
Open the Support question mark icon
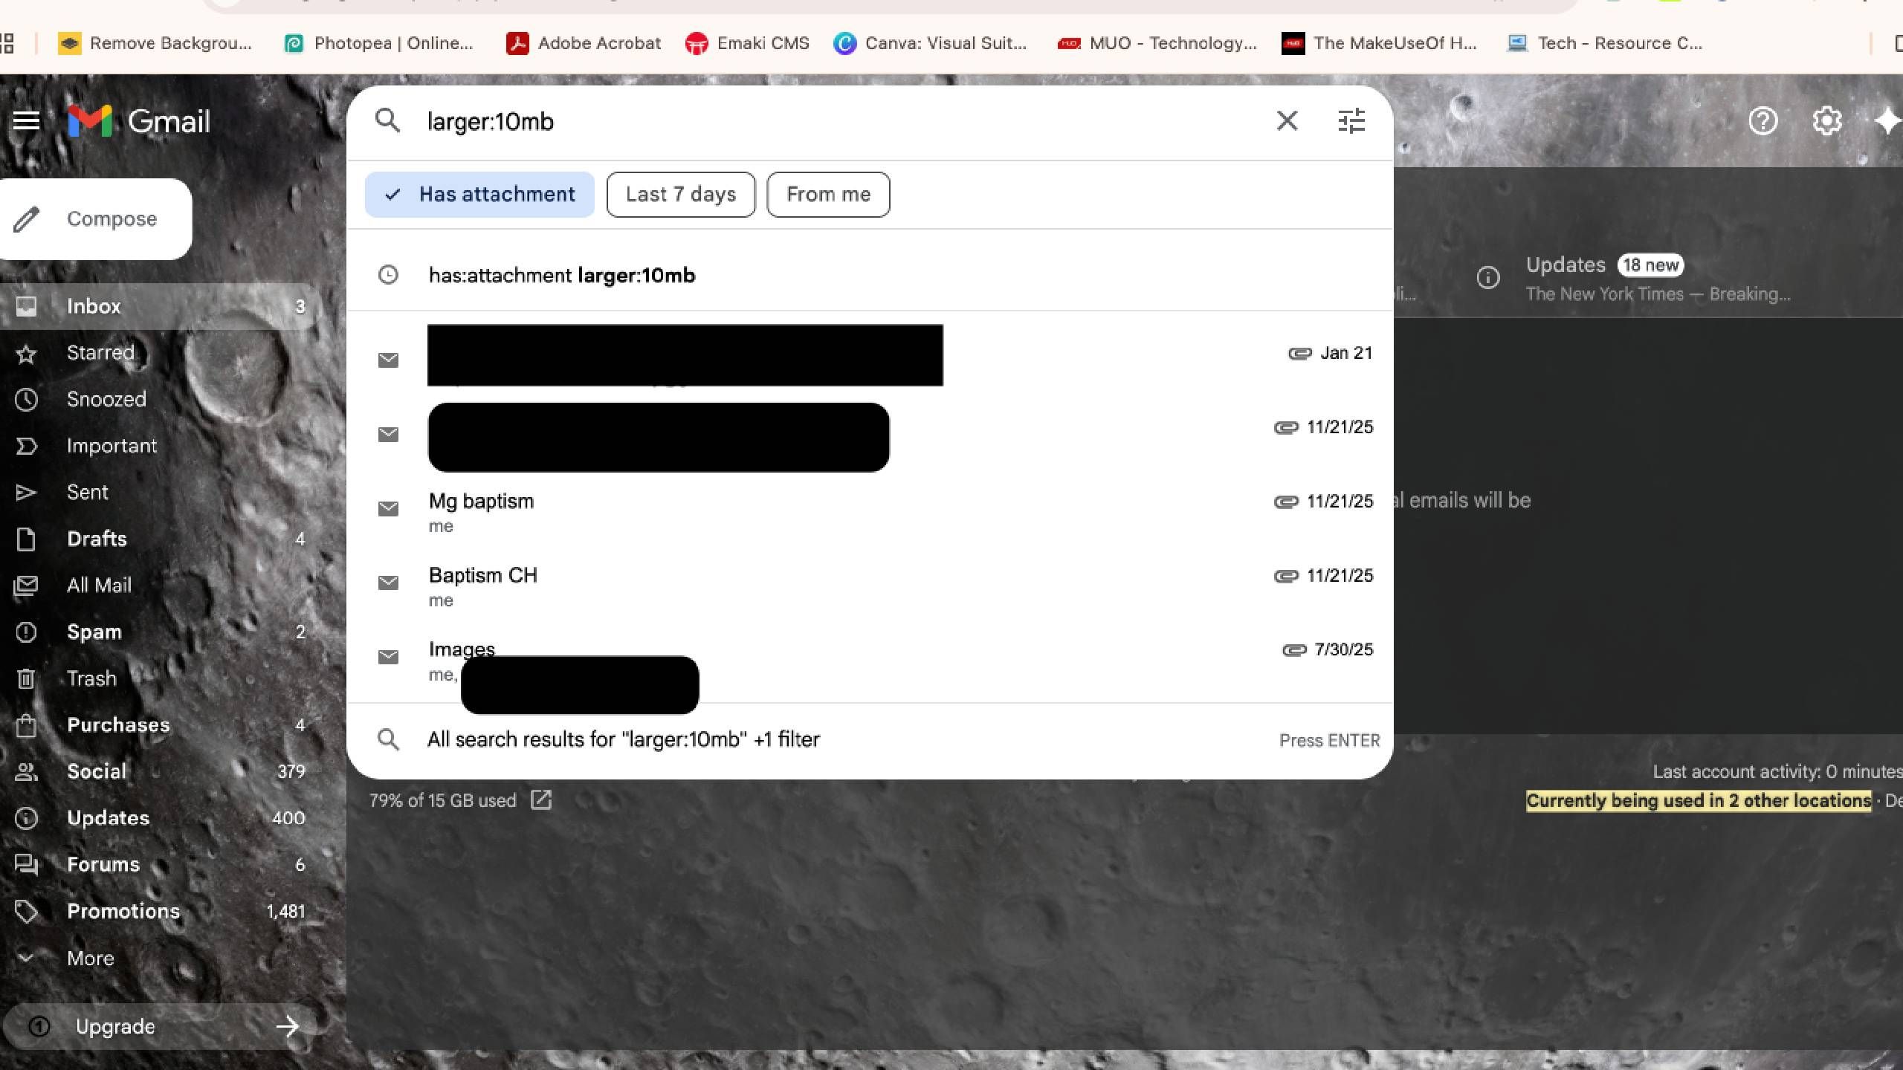pyautogui.click(x=1763, y=120)
